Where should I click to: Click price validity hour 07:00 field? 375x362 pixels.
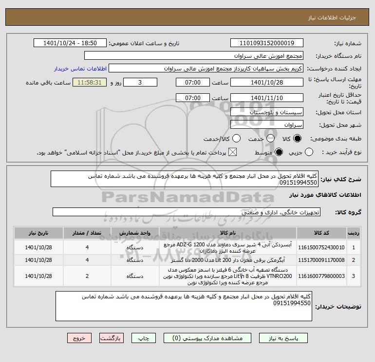(193, 98)
